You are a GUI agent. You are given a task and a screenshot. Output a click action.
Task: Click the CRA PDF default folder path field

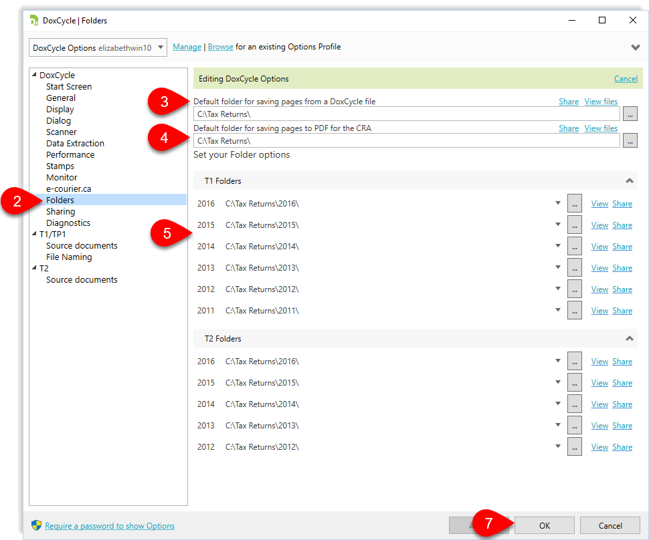406,140
